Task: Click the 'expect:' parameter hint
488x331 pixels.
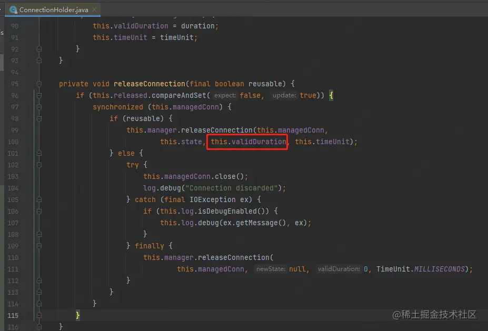Action: click(225, 95)
